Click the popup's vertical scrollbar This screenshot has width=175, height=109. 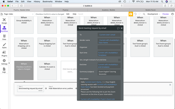(123, 50)
